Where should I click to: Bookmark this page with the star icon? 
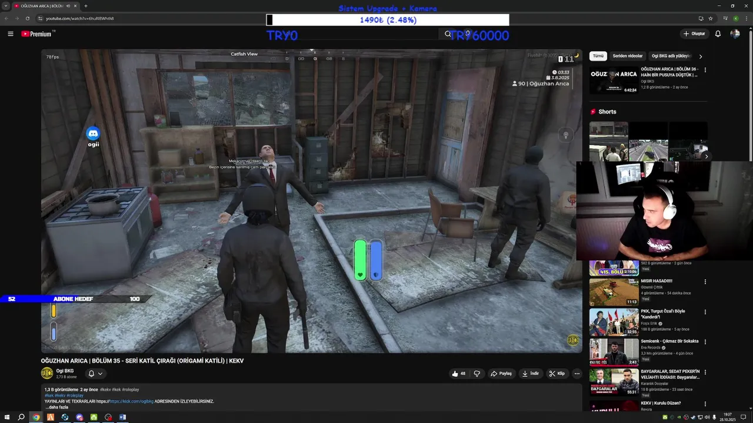711,18
